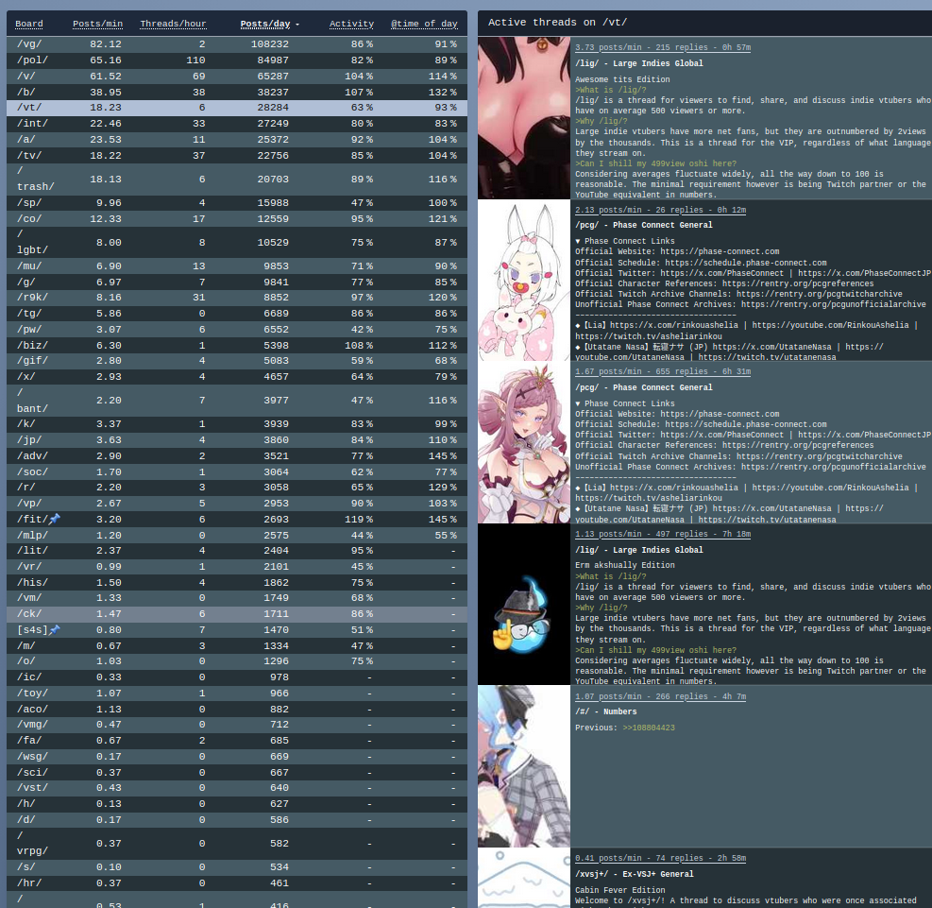Select the /trash/ board row

click(237, 179)
